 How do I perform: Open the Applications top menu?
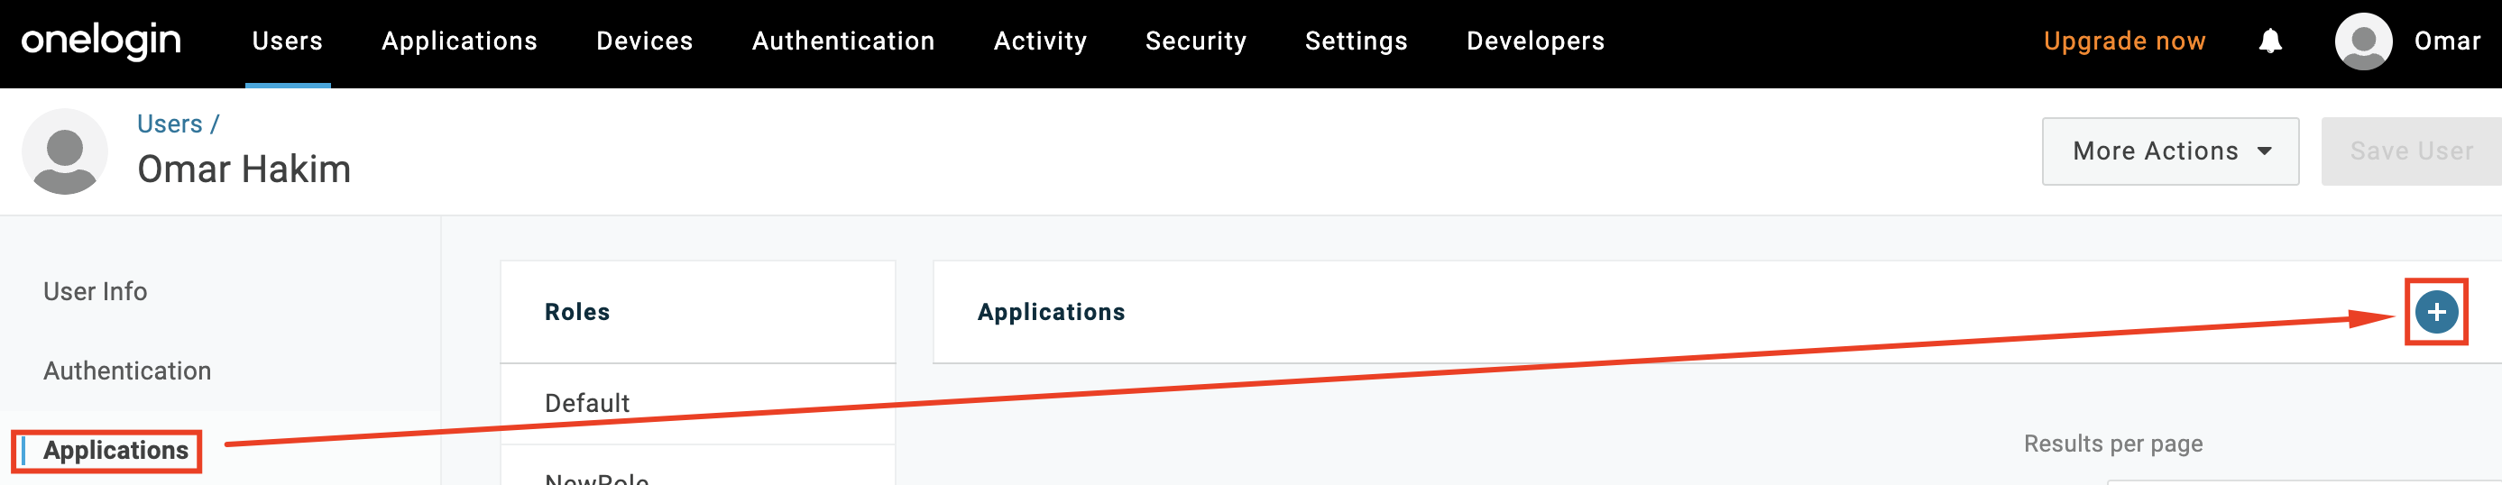[458, 41]
